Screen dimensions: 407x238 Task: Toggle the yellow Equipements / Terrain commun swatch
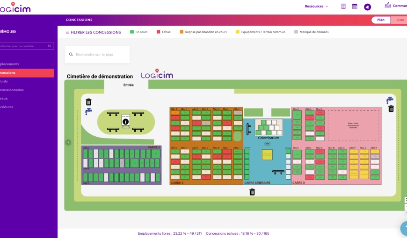click(238, 32)
